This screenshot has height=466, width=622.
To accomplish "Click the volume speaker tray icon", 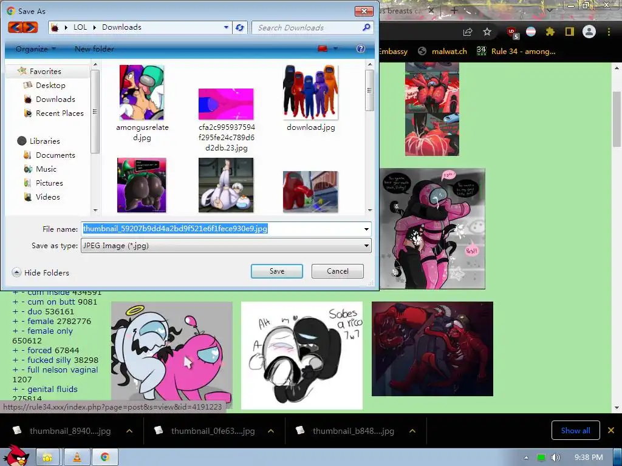I will pyautogui.click(x=556, y=458).
